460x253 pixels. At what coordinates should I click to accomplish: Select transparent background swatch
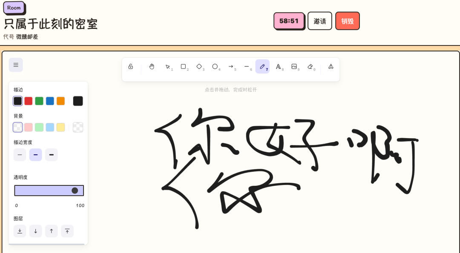pyautogui.click(x=17, y=128)
